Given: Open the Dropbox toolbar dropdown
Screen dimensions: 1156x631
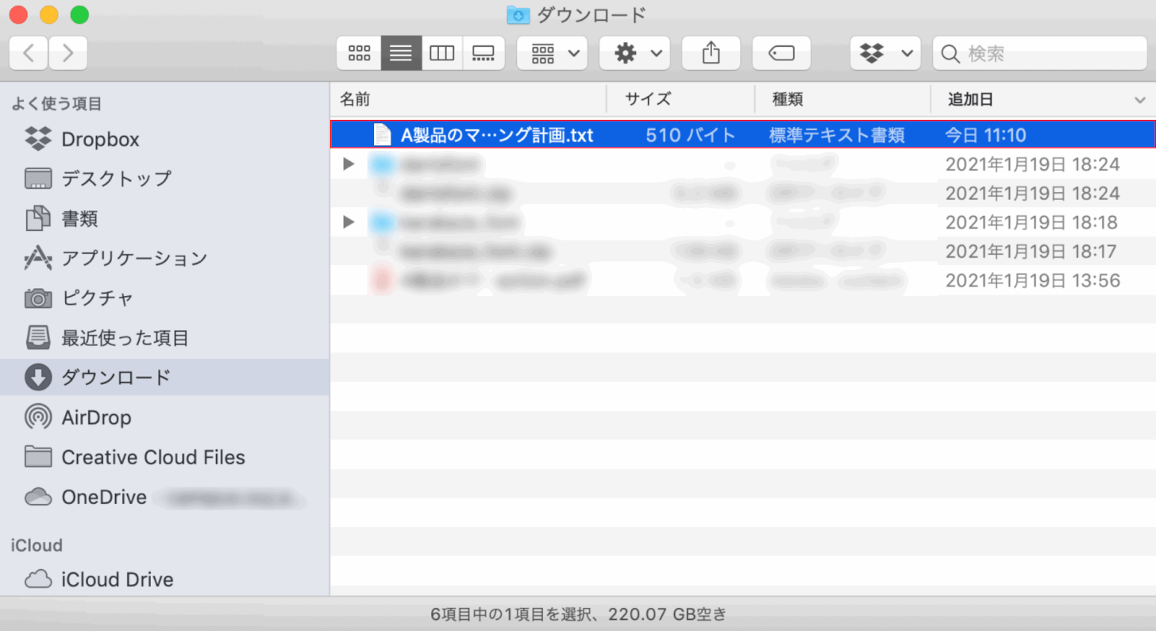Looking at the screenshot, I should click(x=885, y=53).
